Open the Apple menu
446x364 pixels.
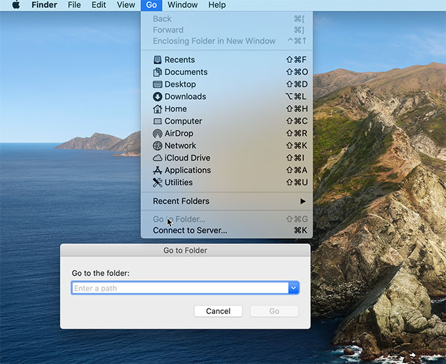point(16,5)
